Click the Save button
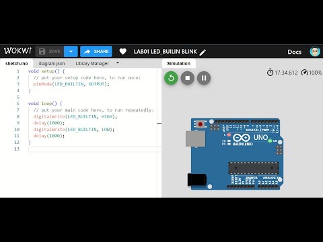Image resolution: width=323 pixels, height=242 pixels. tap(50, 52)
